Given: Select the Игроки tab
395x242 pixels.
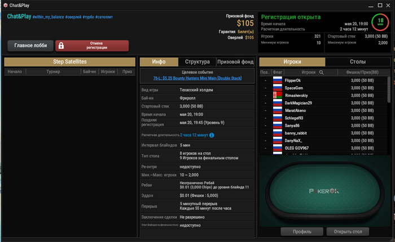Looking at the screenshot, I should tap(292, 62).
